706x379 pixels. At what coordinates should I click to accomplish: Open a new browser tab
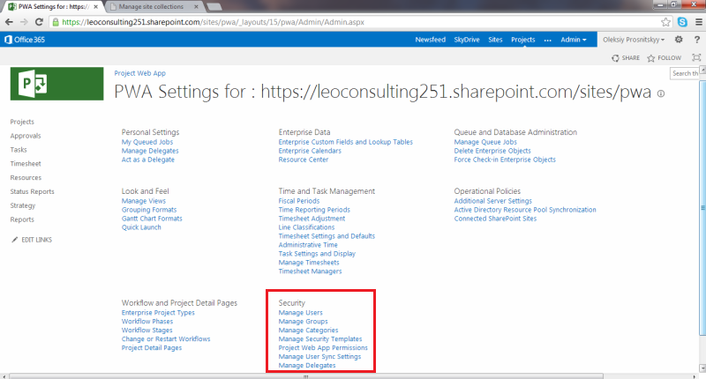pyautogui.click(x=214, y=7)
